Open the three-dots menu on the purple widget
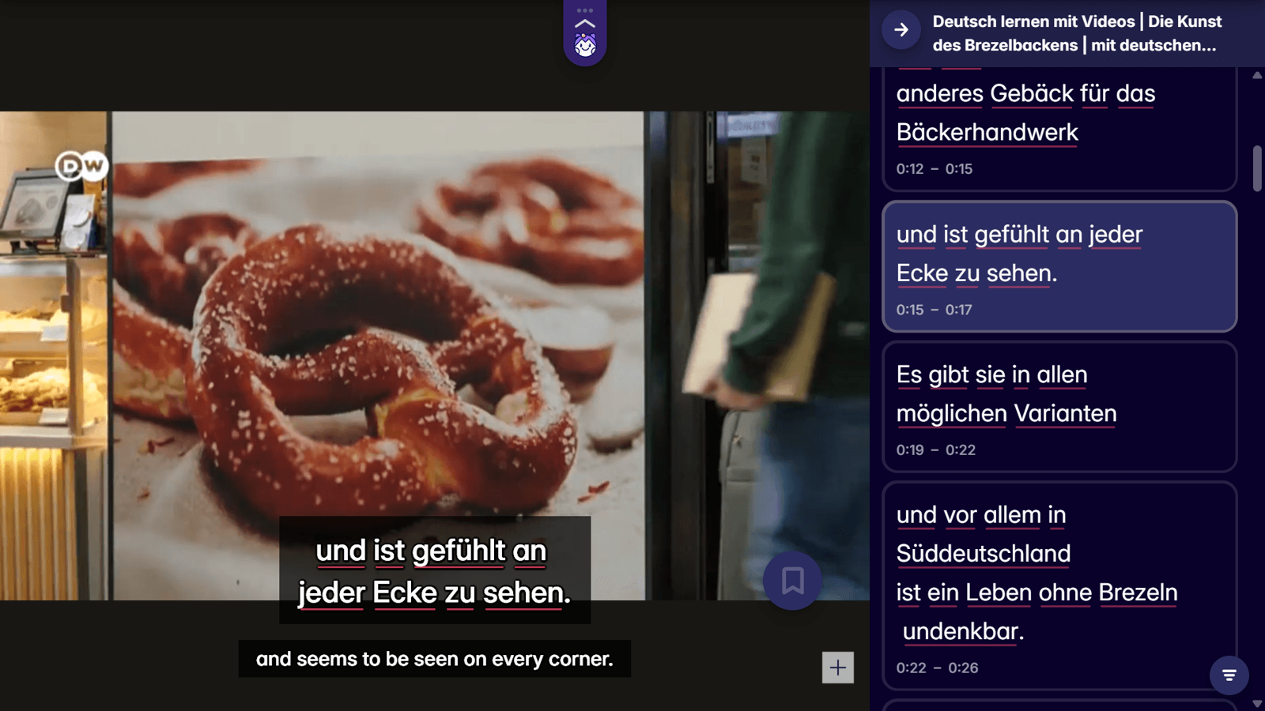The image size is (1265, 711). [585, 10]
